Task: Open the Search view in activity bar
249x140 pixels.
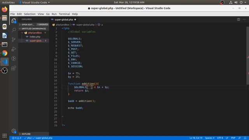Action: pos(14,30)
